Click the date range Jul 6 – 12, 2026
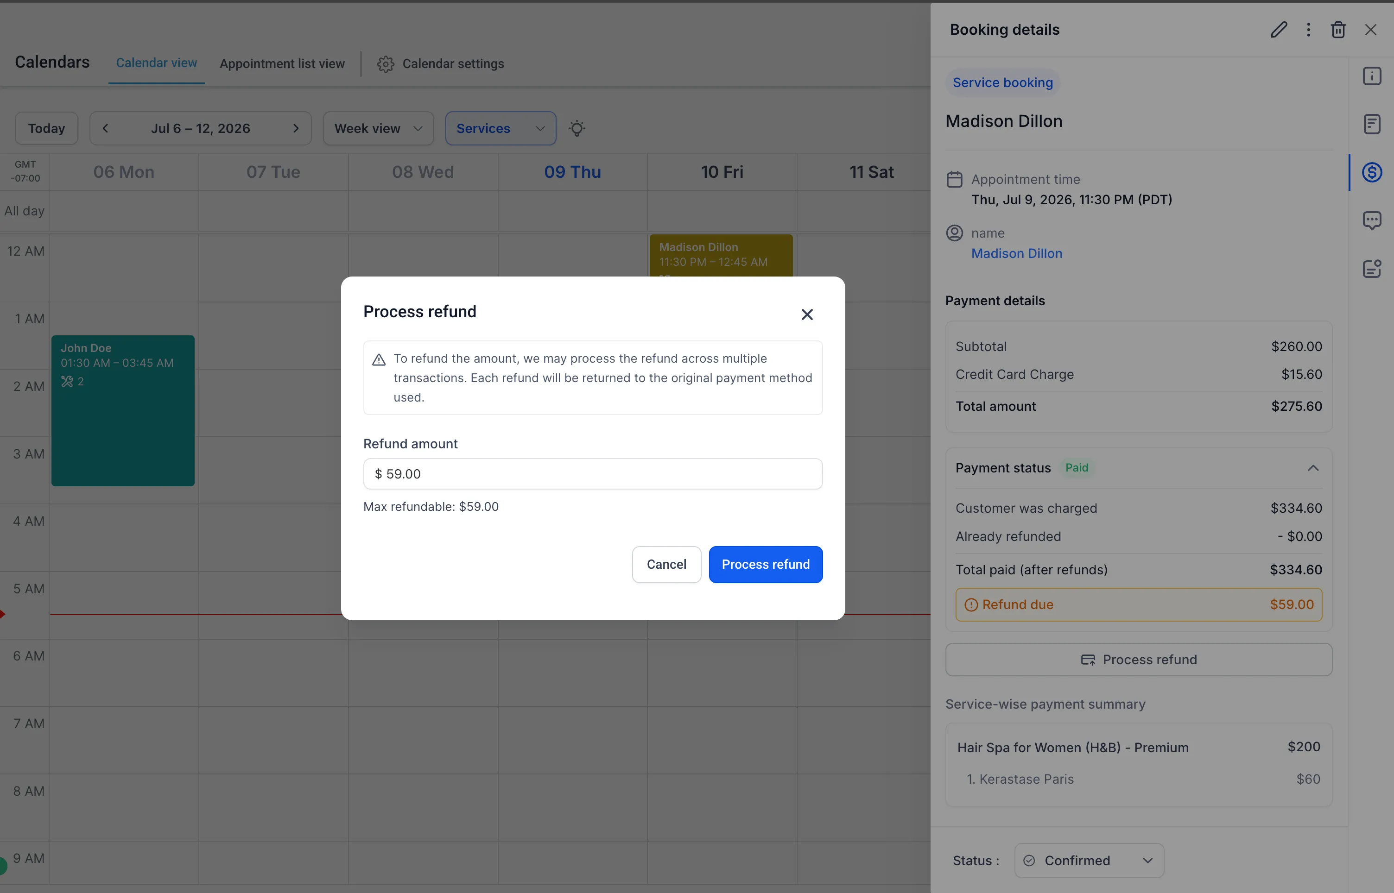The height and width of the screenshot is (893, 1394). coord(200,128)
